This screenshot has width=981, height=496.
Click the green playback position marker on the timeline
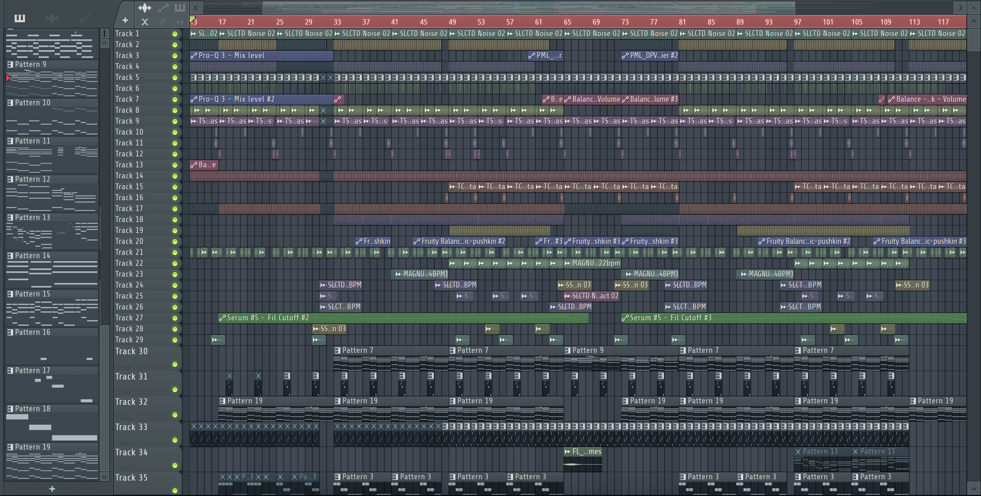click(x=192, y=19)
